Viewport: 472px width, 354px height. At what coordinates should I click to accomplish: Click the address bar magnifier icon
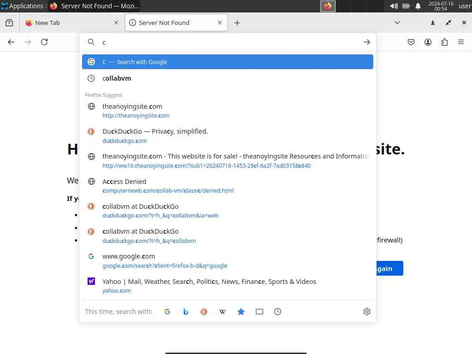point(91,42)
